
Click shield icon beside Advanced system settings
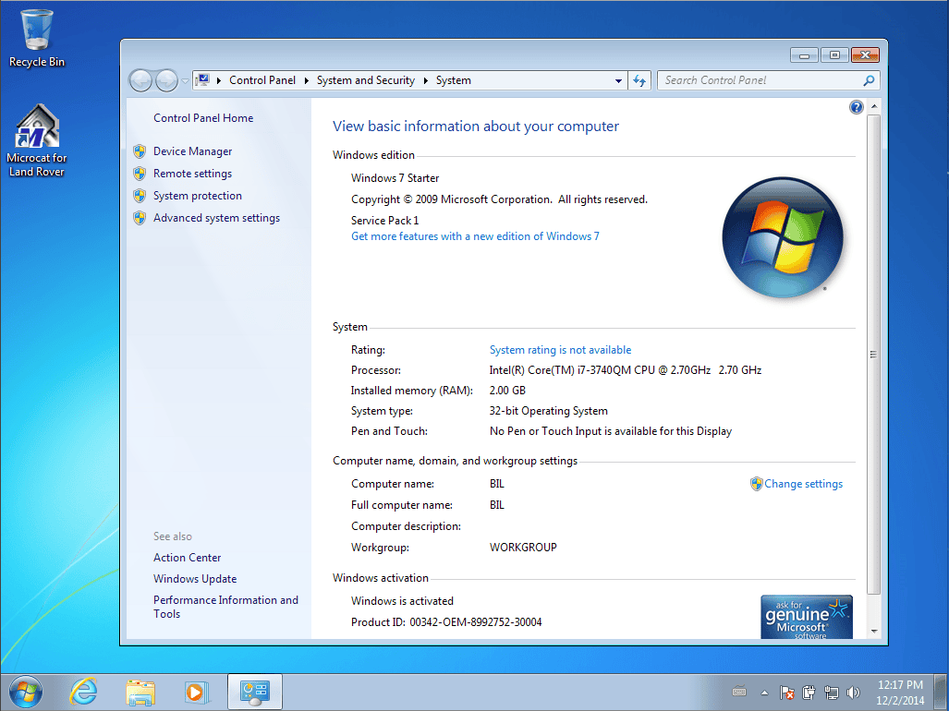[x=140, y=218]
